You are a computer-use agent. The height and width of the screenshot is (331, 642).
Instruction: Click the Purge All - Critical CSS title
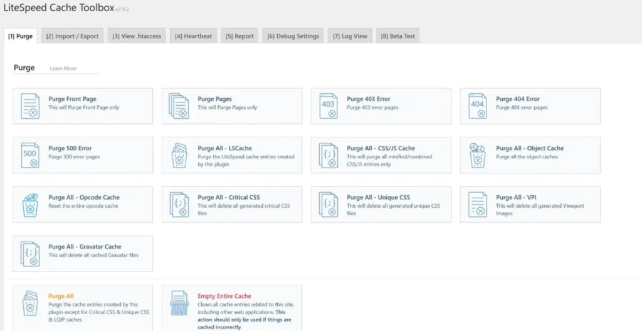tap(229, 197)
